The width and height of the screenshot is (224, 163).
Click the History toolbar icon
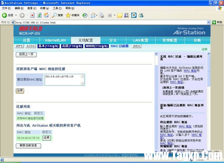click(x=85, y=15)
